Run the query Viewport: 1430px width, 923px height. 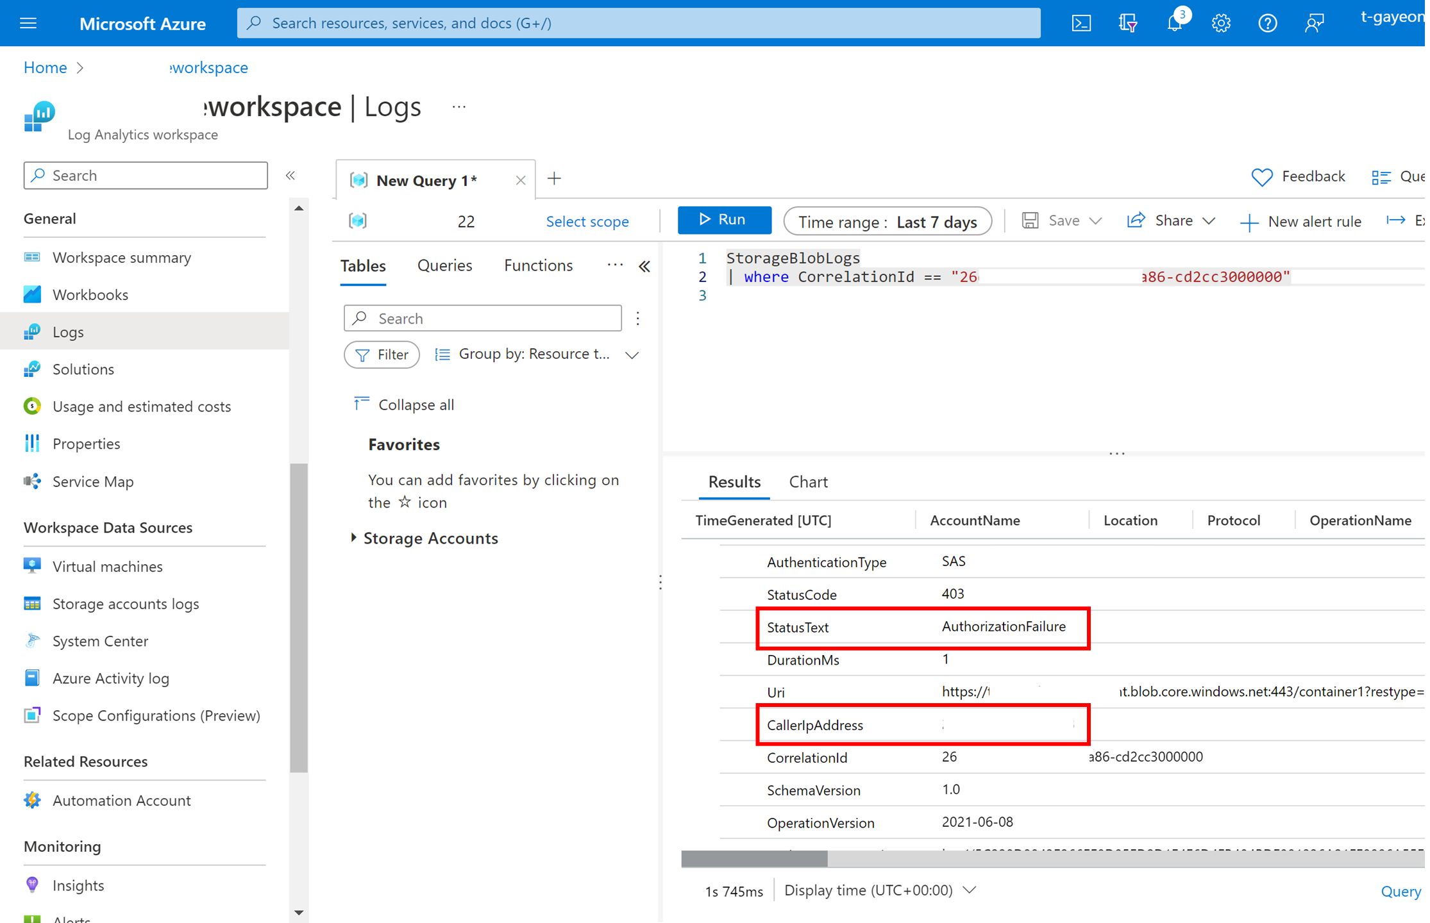723,220
